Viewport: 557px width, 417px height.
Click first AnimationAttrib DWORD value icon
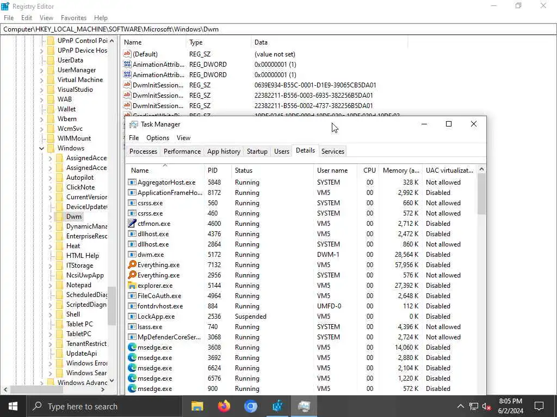(x=127, y=64)
